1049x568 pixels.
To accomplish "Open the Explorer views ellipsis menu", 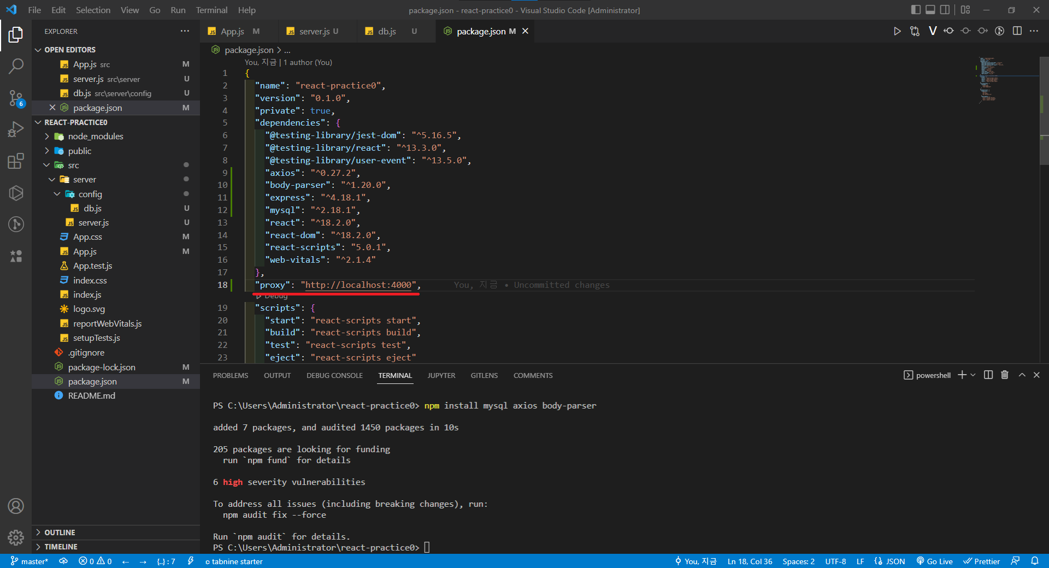I will click(x=185, y=31).
